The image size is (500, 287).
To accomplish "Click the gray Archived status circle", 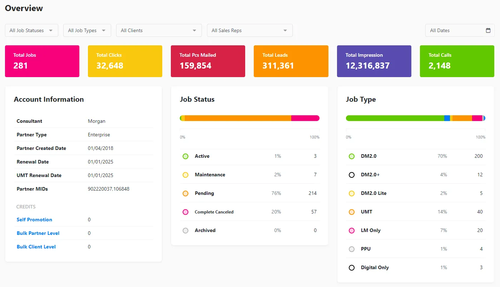I will [x=185, y=230].
